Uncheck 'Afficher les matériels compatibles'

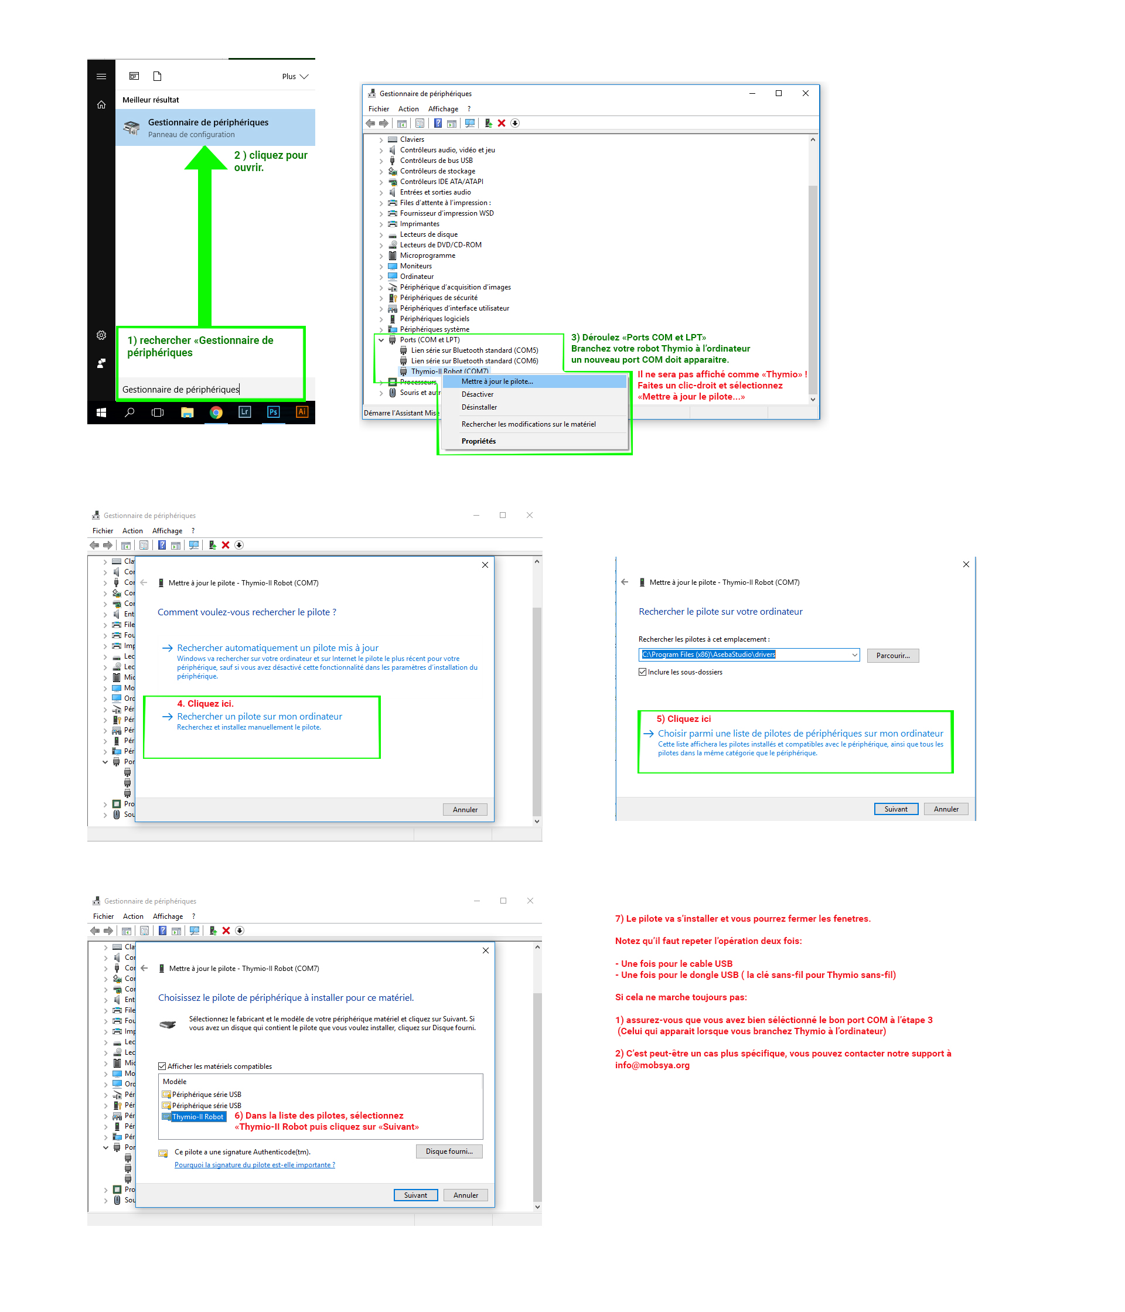pos(163,1066)
